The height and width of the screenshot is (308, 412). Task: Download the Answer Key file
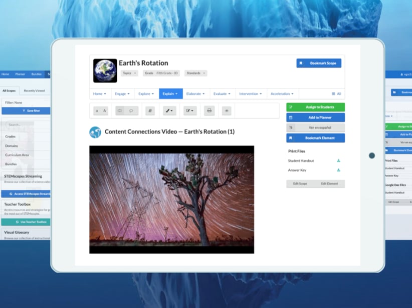[338, 170]
